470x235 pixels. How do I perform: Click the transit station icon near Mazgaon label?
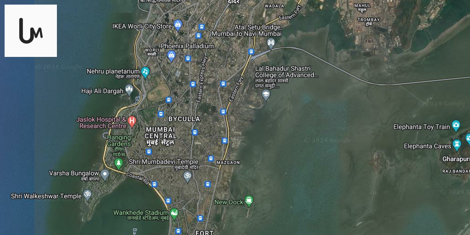coord(211,158)
